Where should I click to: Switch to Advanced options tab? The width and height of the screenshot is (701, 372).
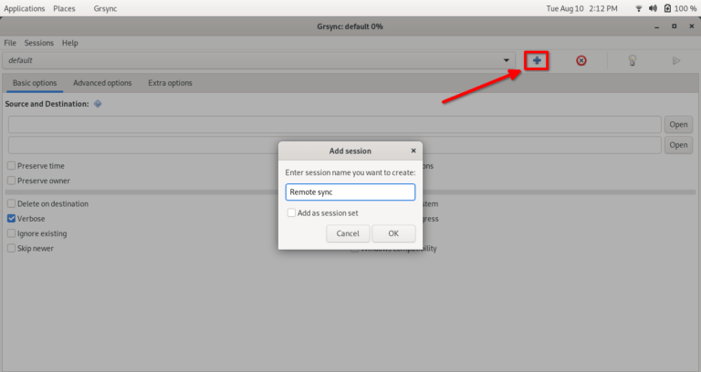102,83
